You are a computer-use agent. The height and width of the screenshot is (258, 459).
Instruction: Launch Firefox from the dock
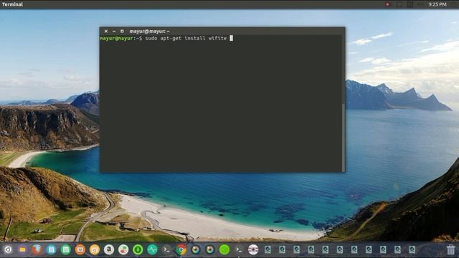click(x=37, y=249)
